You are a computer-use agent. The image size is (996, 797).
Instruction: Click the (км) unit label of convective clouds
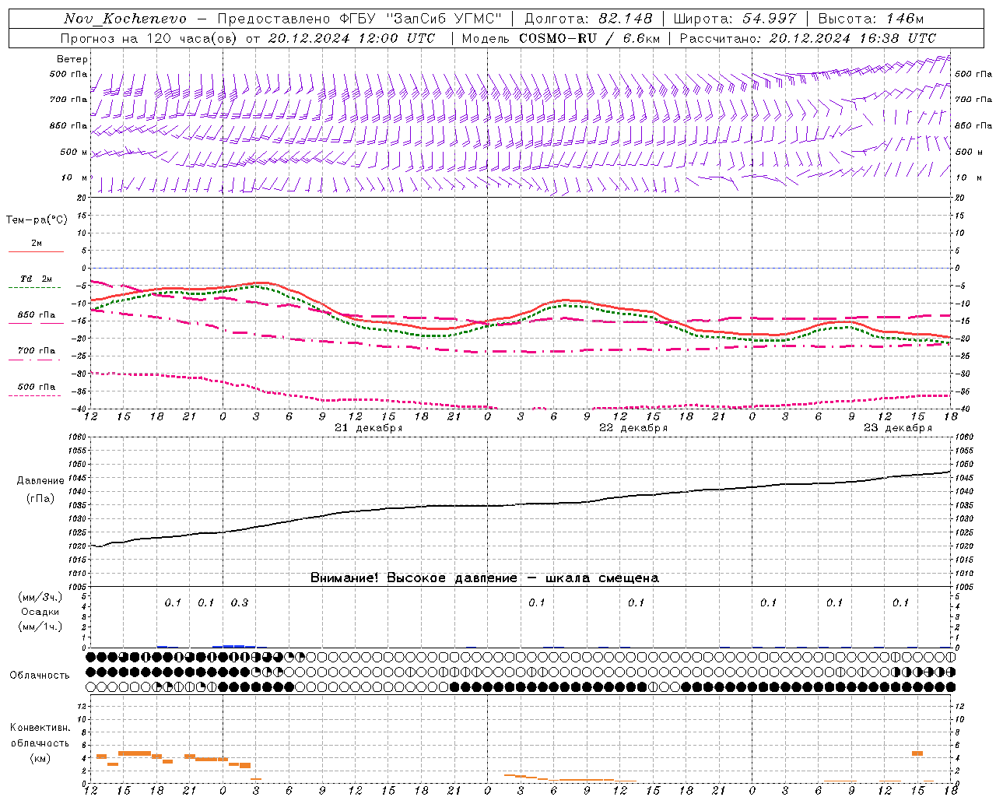click(40, 758)
